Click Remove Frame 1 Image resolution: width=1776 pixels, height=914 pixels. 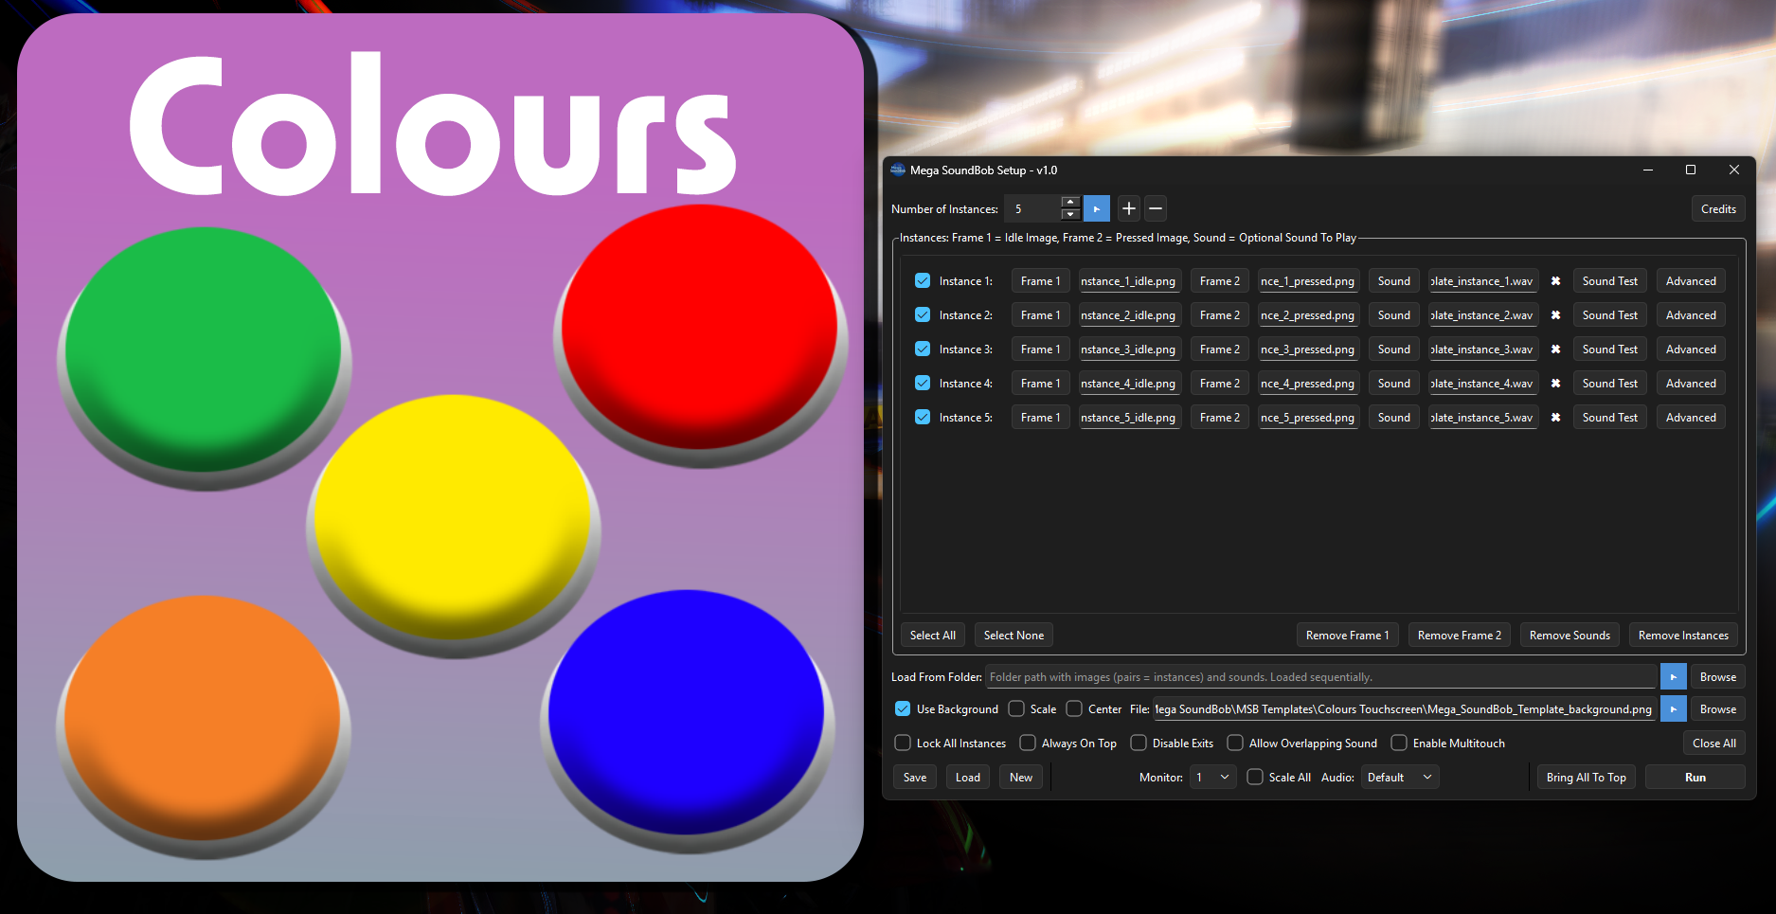(x=1347, y=636)
